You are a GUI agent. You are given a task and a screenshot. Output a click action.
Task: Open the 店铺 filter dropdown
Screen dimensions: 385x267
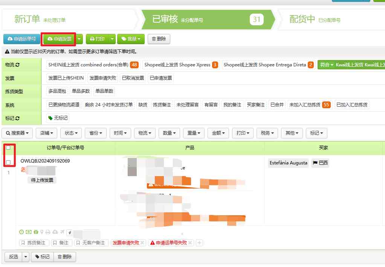pos(48,133)
